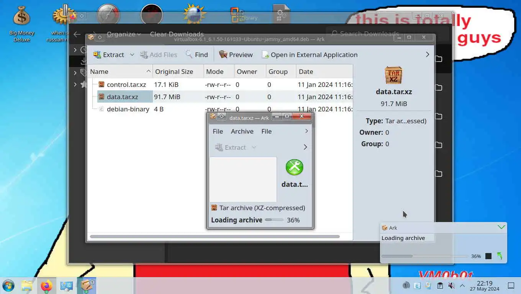Click the Ark icon in the notification popup
This screenshot has height=294, width=521.
click(x=385, y=228)
